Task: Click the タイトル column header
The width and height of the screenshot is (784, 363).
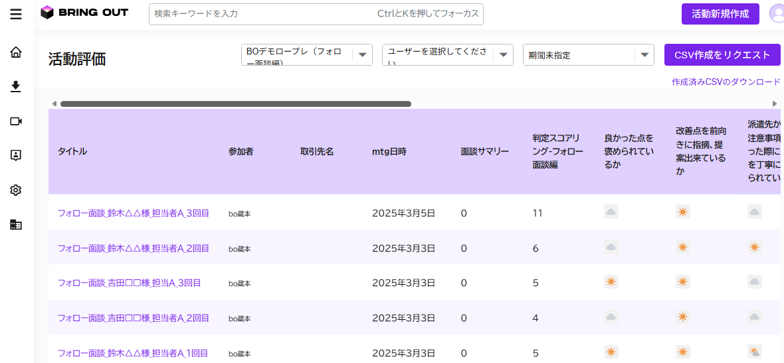Action: click(x=72, y=152)
